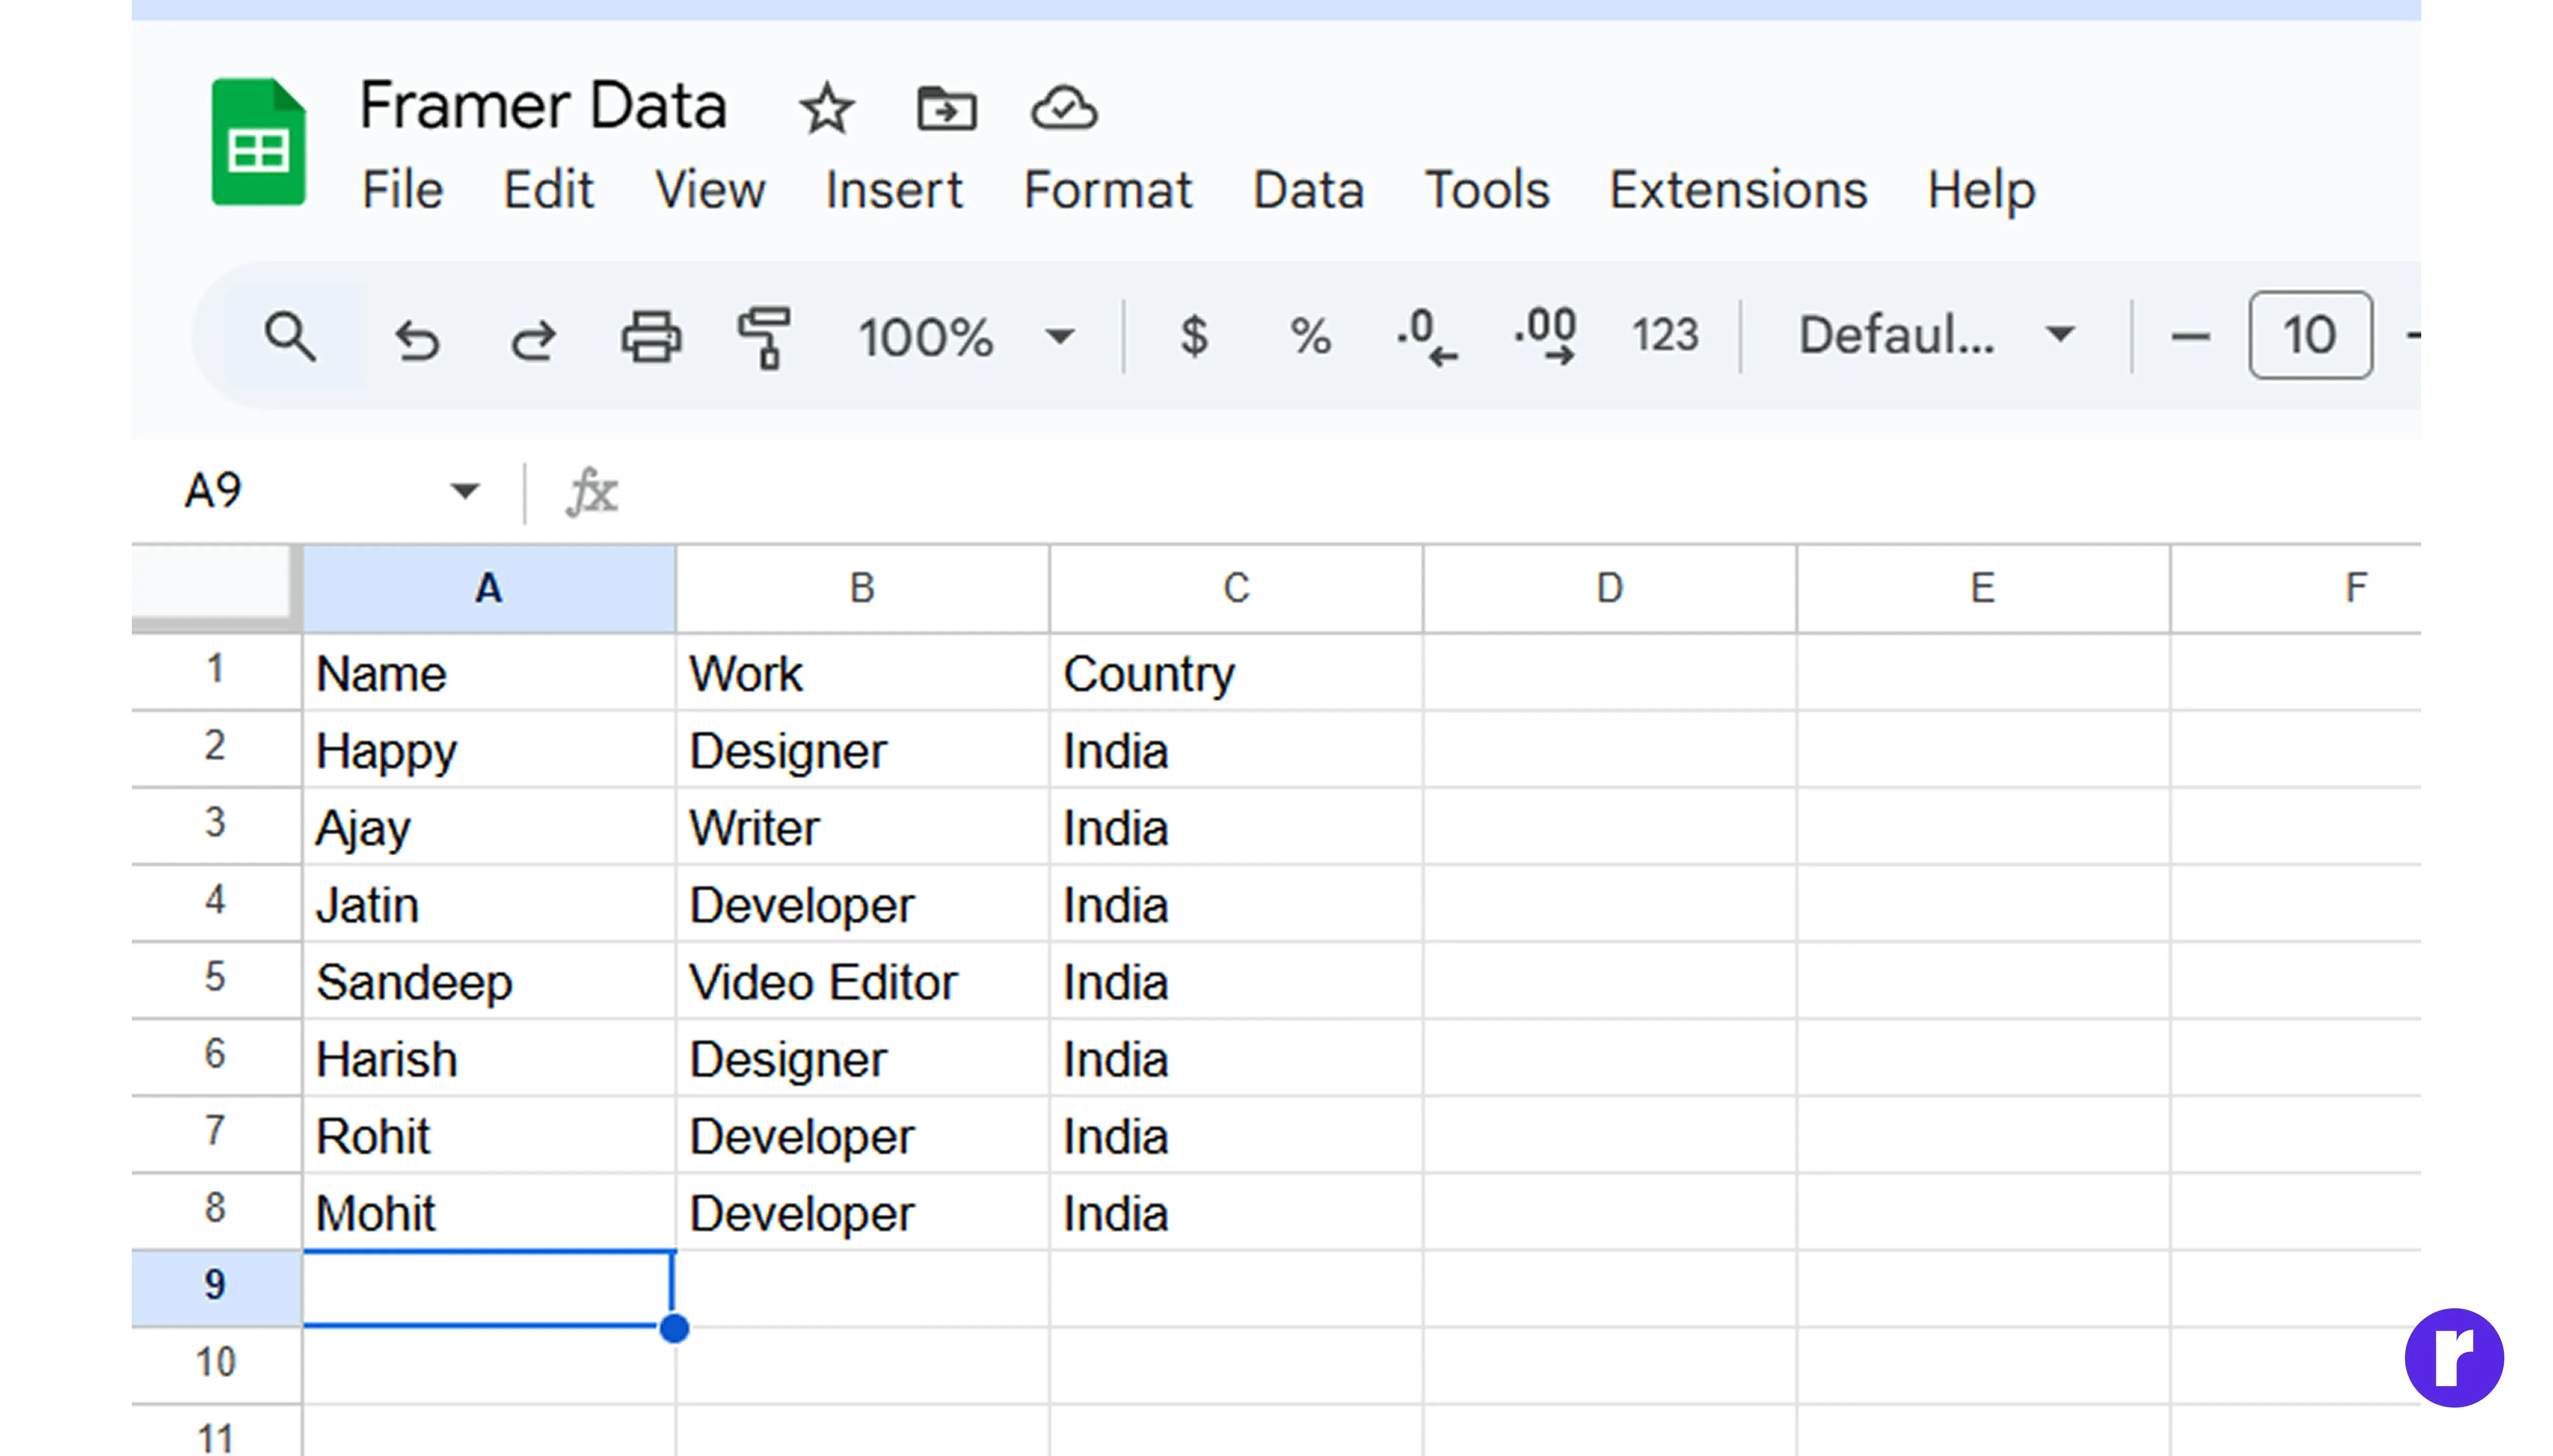The image size is (2553, 1456).
Task: Click the redo arrow icon
Action: tap(533, 338)
